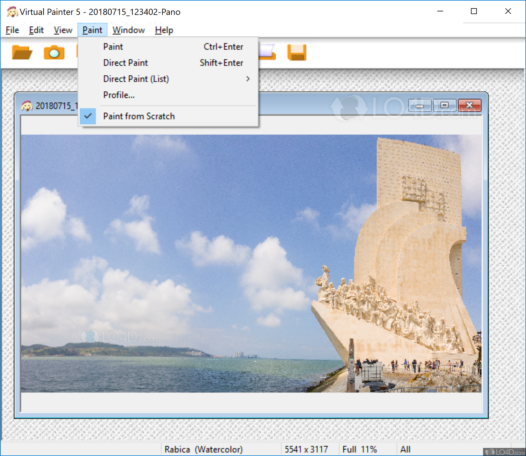Select Profile... in the Paint menu

(119, 95)
